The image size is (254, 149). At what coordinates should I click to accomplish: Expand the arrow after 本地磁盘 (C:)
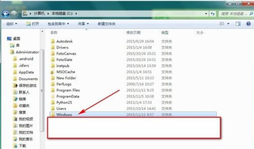[x=76, y=13]
